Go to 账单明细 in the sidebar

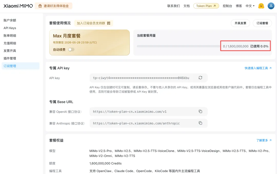point(10,36)
